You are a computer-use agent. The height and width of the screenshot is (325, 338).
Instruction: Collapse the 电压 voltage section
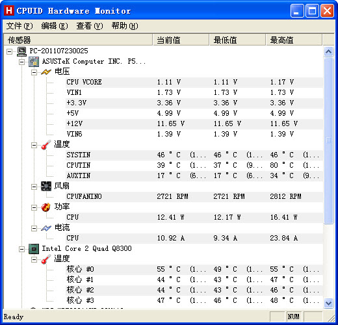click(x=34, y=72)
